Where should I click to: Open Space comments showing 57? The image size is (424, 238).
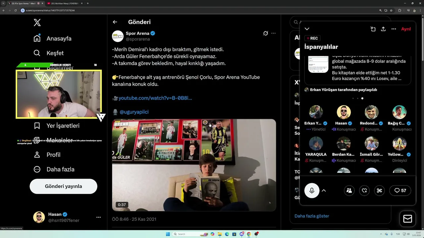click(x=400, y=190)
